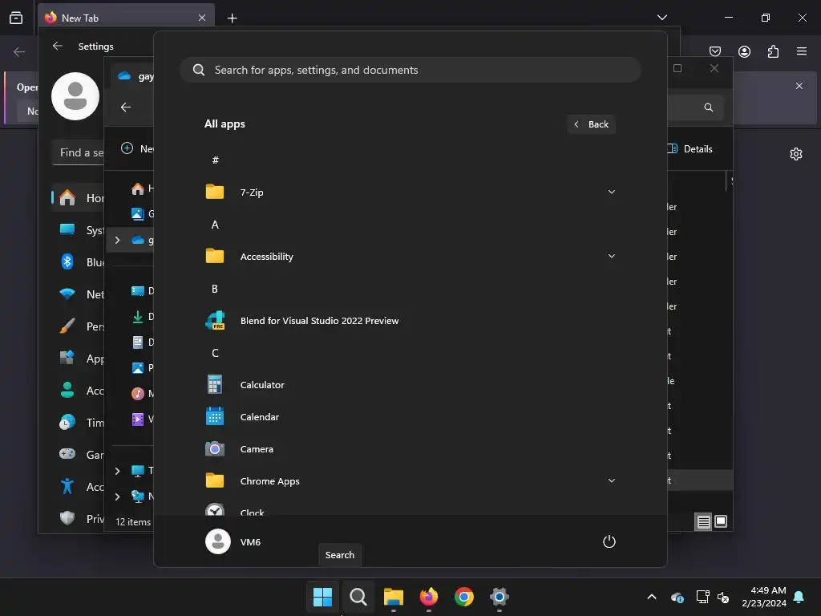Click the New button in File Explorer
The height and width of the screenshot is (616, 821).
point(137,148)
